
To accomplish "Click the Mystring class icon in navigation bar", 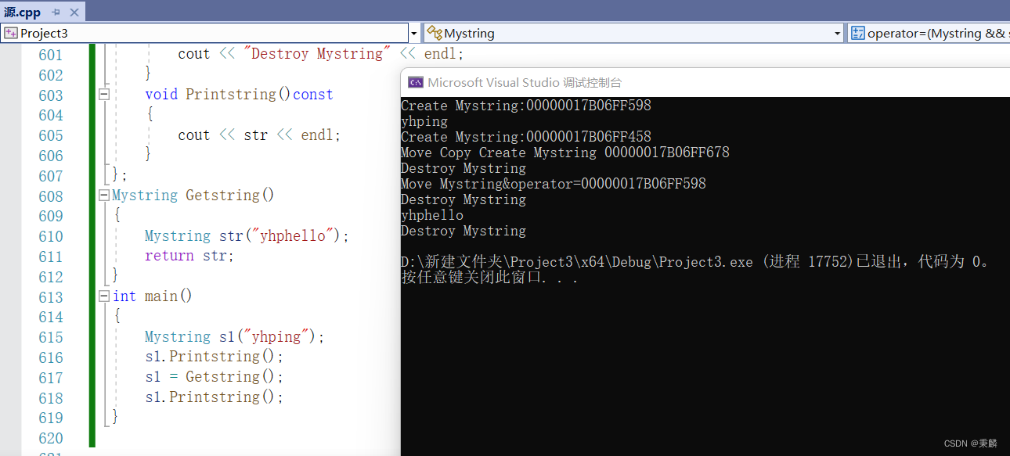I will click(435, 33).
